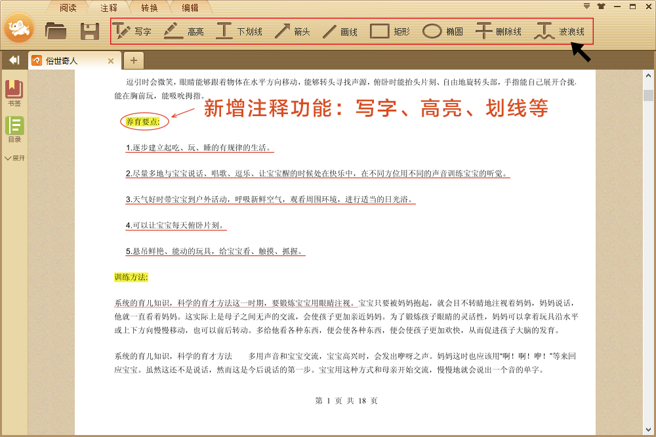The height and width of the screenshot is (437, 656).
Task: Select the 椭圆 ellipse tool
Action: click(443, 31)
